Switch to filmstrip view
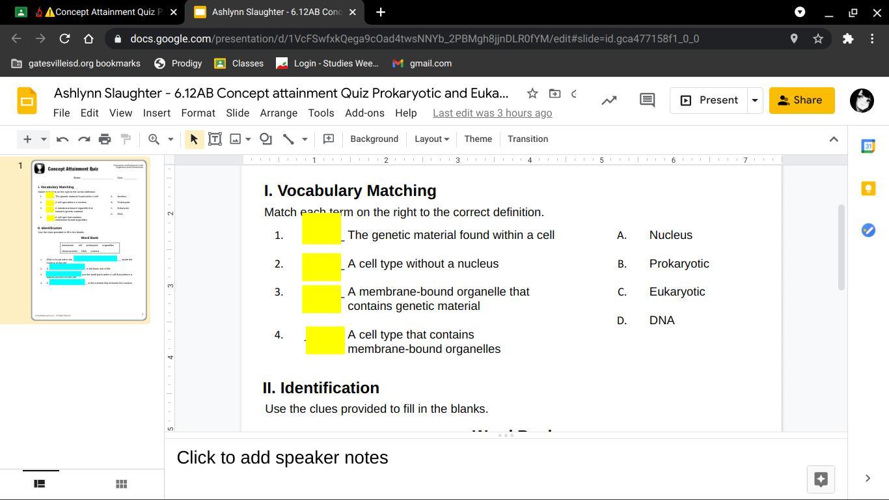The height and width of the screenshot is (500, 889). click(40, 484)
